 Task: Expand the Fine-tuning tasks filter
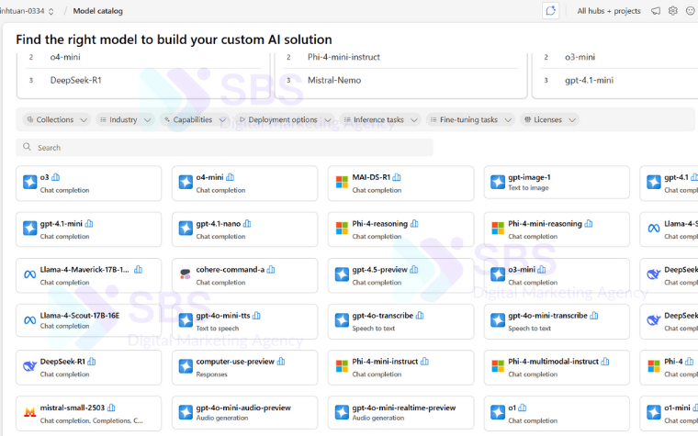470,119
